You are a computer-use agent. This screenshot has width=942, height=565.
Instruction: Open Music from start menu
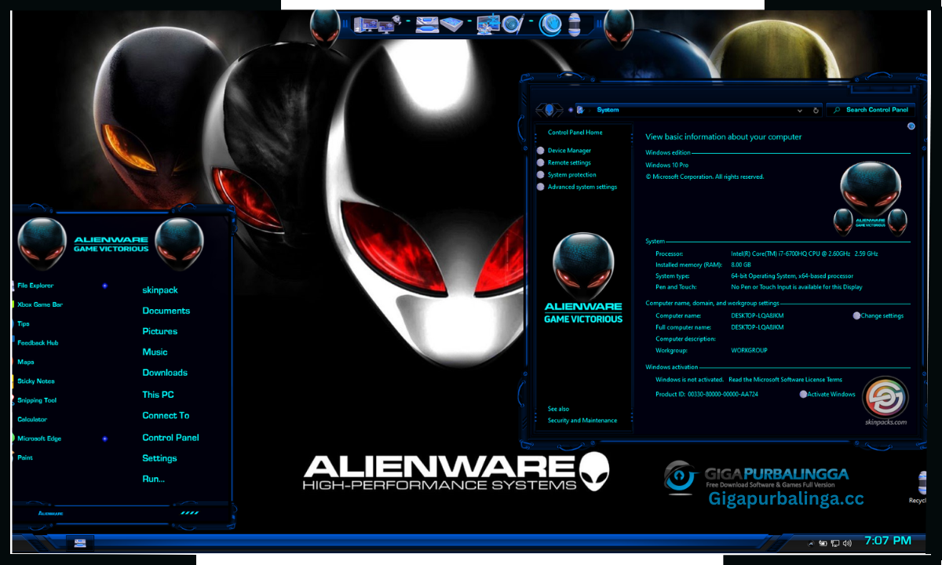click(x=155, y=352)
